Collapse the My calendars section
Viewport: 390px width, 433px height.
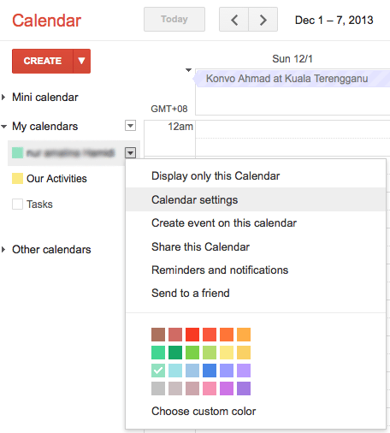point(3,127)
